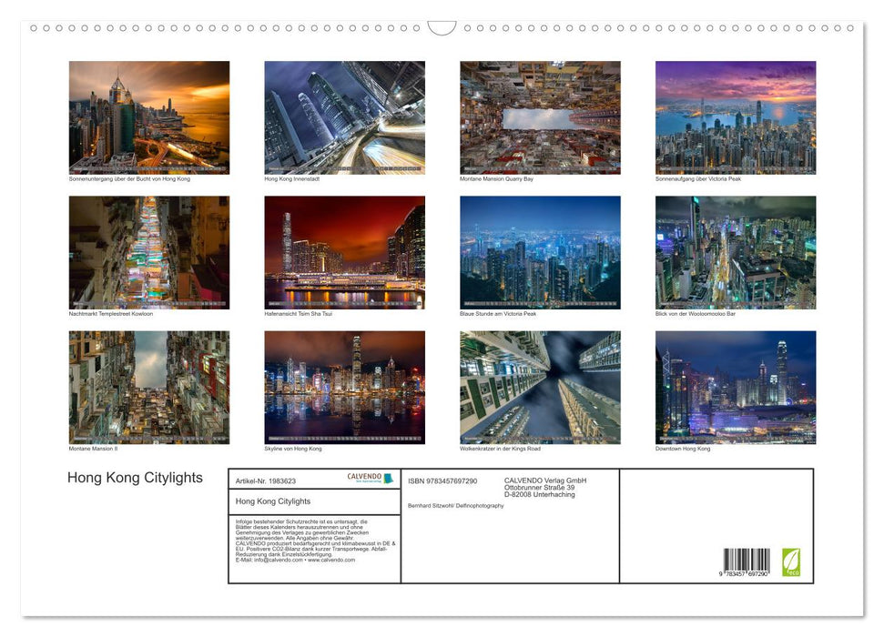This screenshot has width=884, height=637.
Task: Click the www.calvendo.com link
Action: click(x=332, y=559)
